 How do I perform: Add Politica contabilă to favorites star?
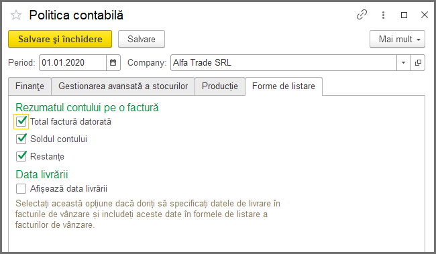[16, 15]
